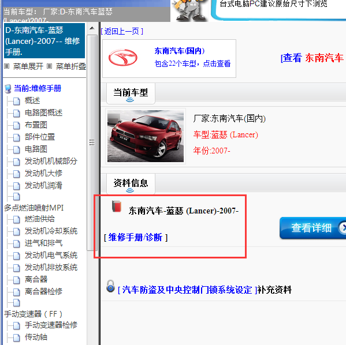Select the 当前车型 tab

(x=131, y=93)
